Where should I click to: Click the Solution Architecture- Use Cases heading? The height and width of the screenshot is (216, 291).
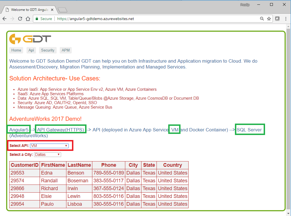point(55,78)
